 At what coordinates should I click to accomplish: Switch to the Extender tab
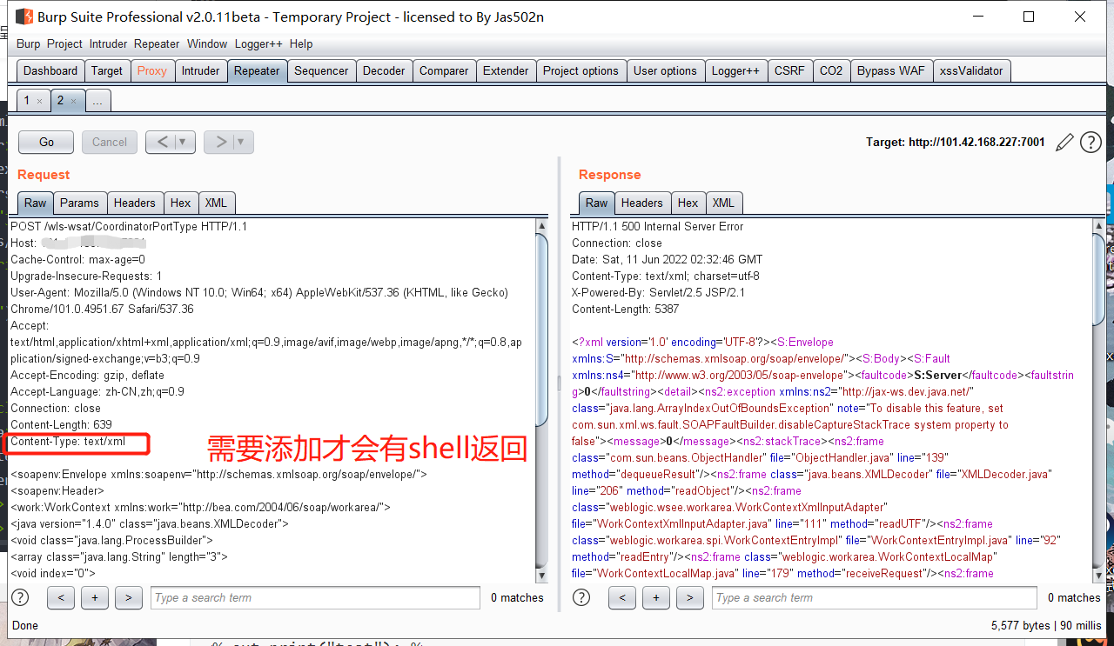click(506, 71)
